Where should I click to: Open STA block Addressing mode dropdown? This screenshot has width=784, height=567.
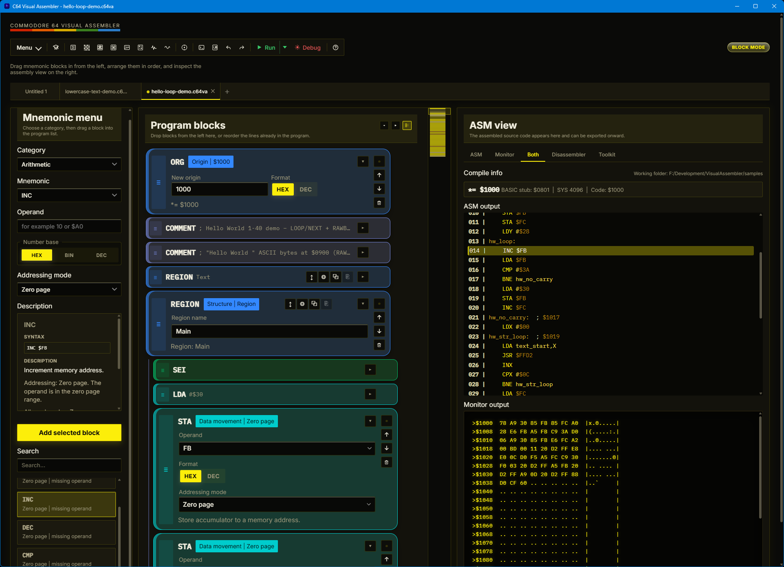tap(277, 504)
